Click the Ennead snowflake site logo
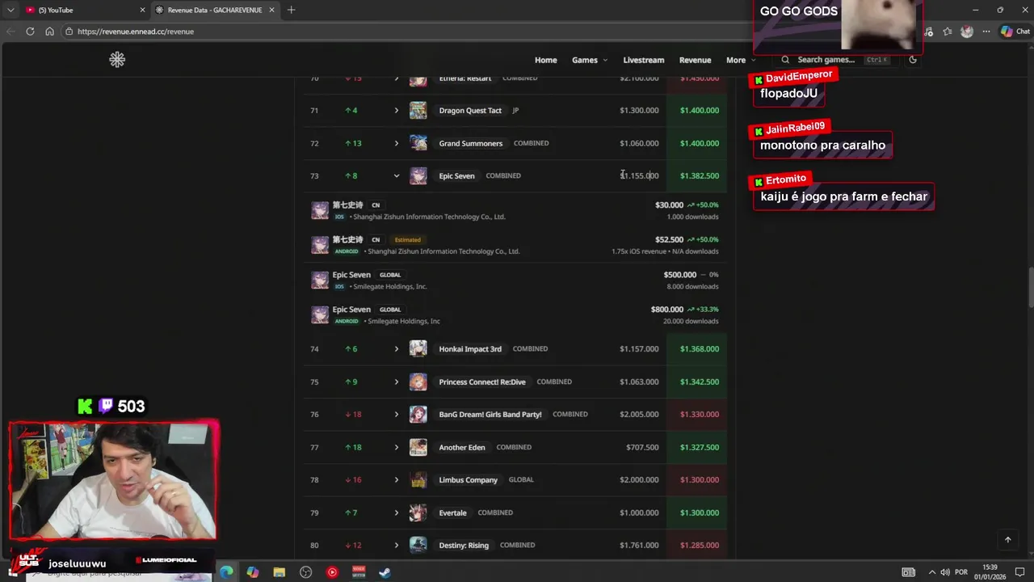Screen dimensions: 1034x582 [x=117, y=60]
